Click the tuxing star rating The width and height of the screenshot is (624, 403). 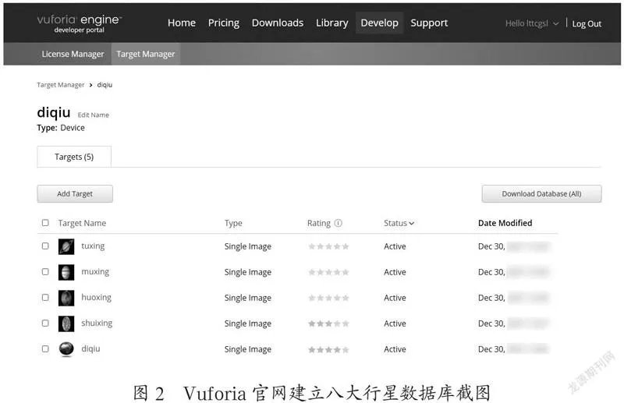tap(328, 246)
